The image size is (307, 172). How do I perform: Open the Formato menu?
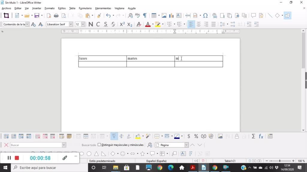pos(49,8)
